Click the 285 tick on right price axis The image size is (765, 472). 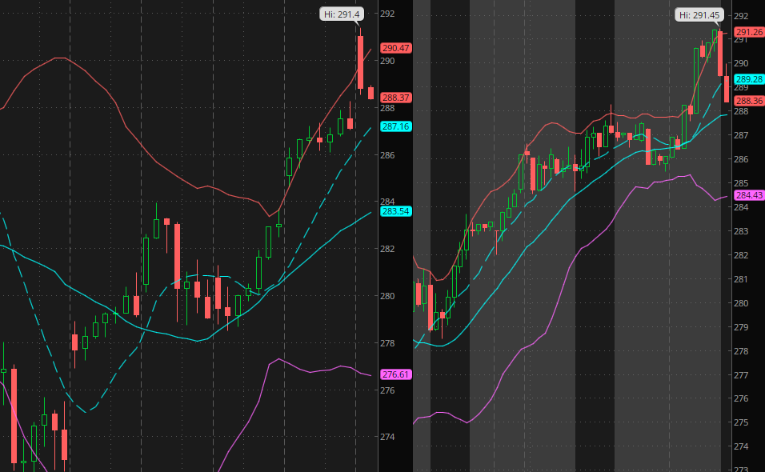(741, 183)
